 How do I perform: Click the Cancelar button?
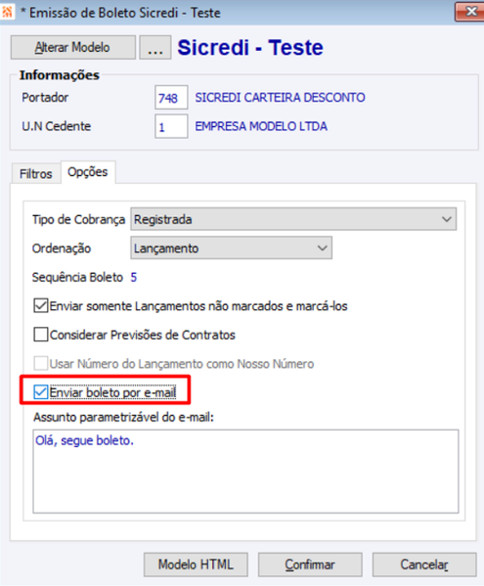pos(424,564)
